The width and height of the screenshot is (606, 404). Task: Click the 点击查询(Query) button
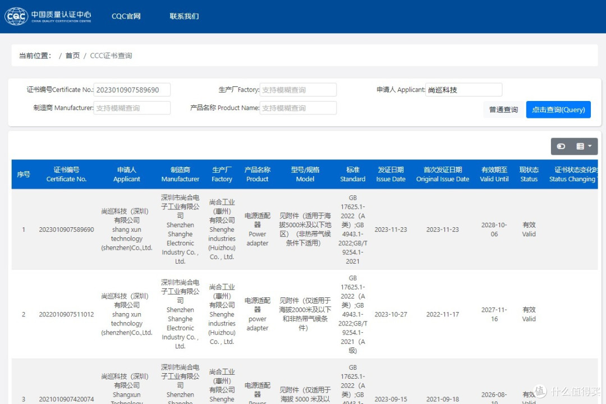pos(558,110)
